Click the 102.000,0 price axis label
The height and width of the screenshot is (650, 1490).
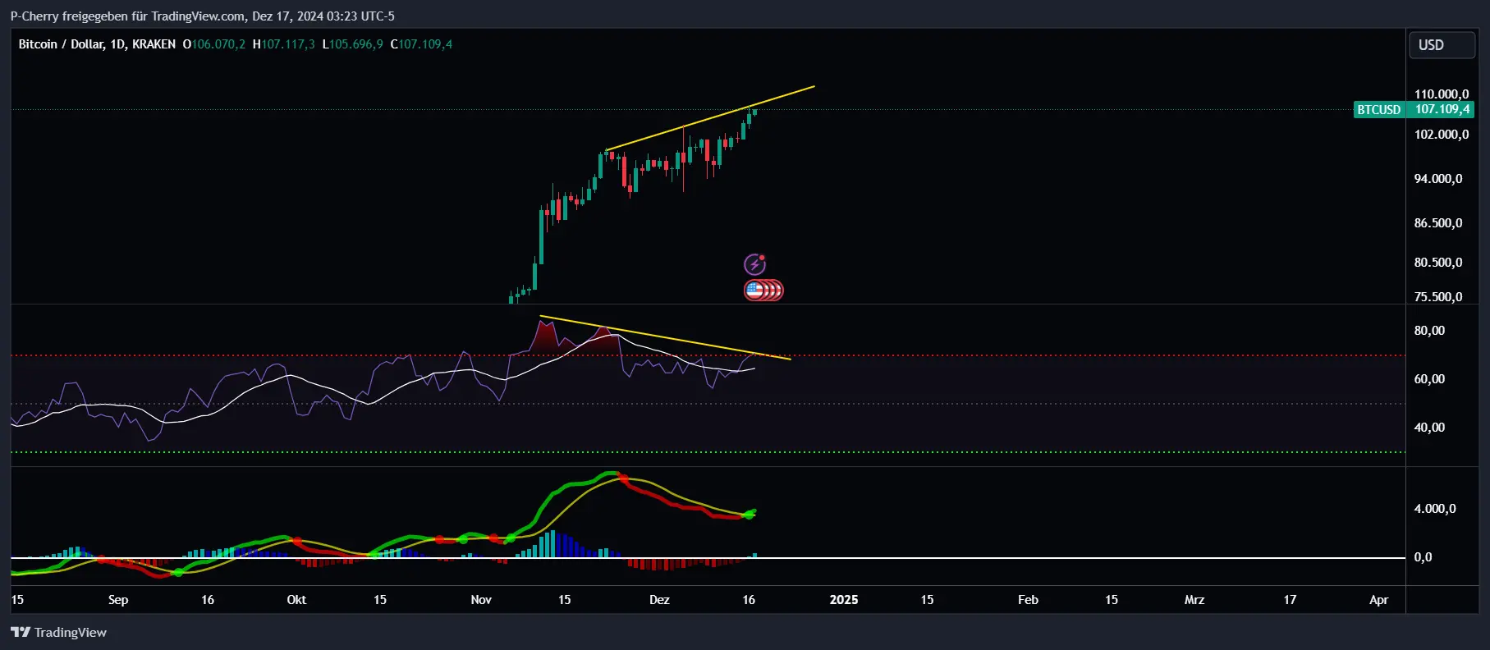[x=1441, y=135]
